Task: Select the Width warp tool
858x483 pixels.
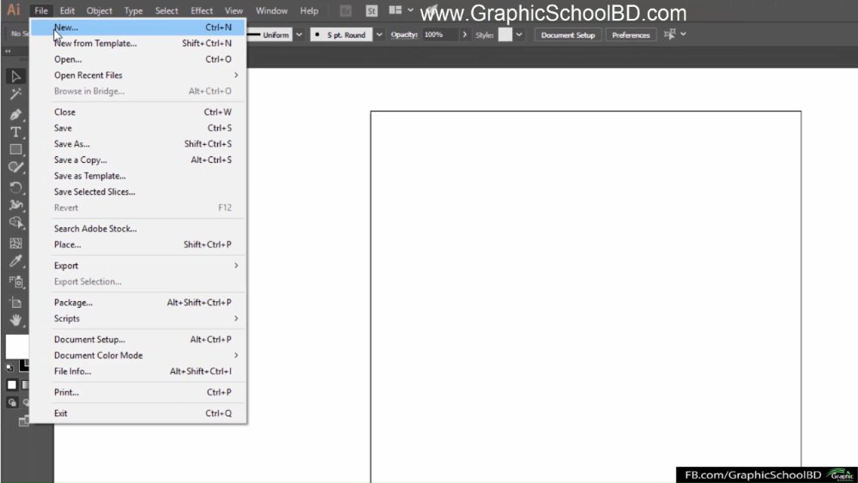Action: pyautogui.click(x=15, y=205)
